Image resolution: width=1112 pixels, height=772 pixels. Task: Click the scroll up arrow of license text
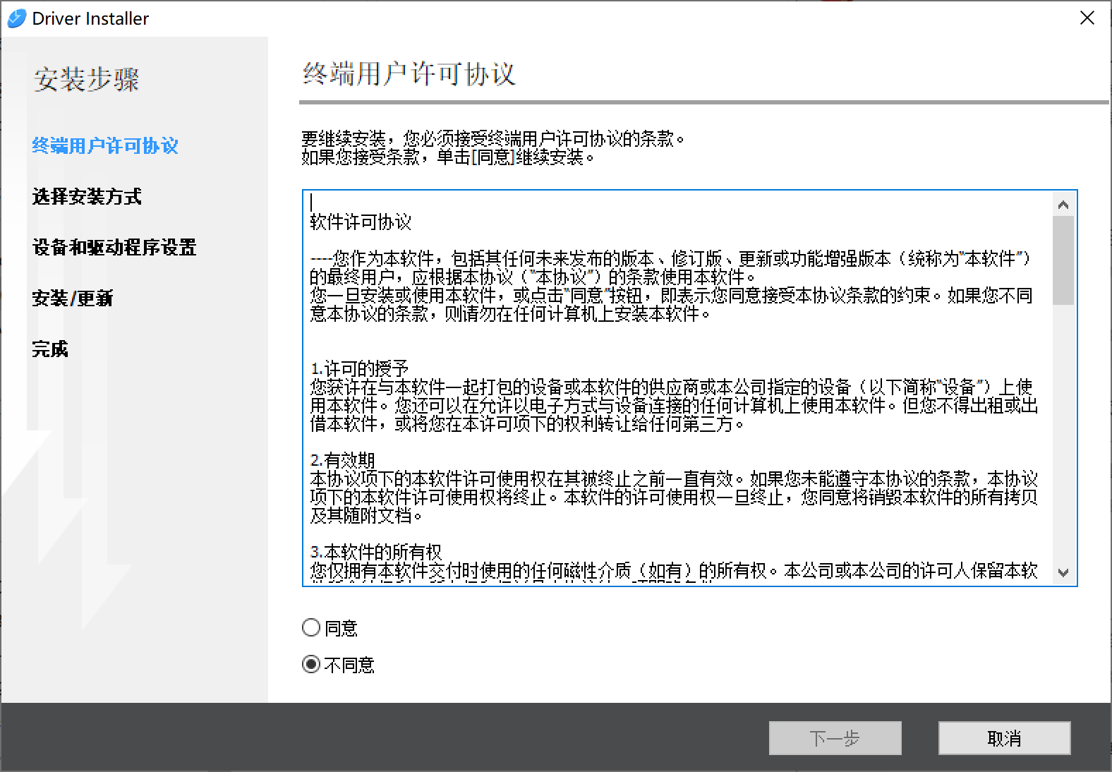[1063, 205]
